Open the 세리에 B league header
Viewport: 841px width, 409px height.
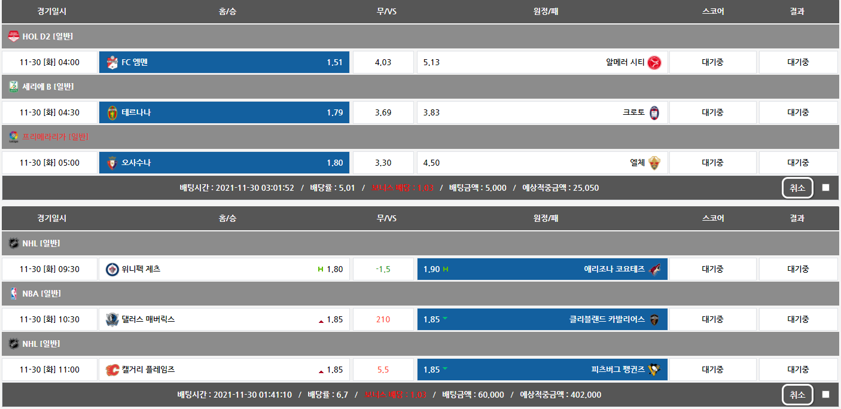pos(47,87)
